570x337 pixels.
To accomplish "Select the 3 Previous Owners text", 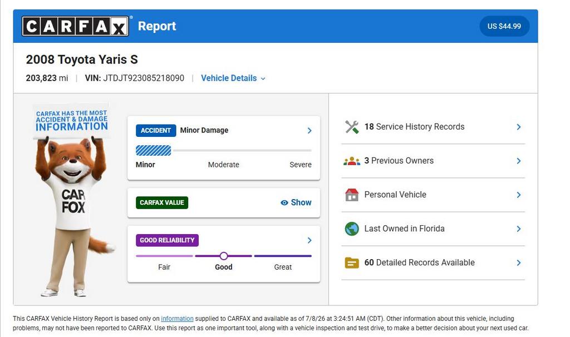I will [x=399, y=161].
